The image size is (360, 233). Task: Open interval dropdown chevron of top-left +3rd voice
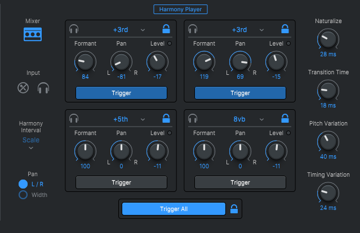[143, 30]
